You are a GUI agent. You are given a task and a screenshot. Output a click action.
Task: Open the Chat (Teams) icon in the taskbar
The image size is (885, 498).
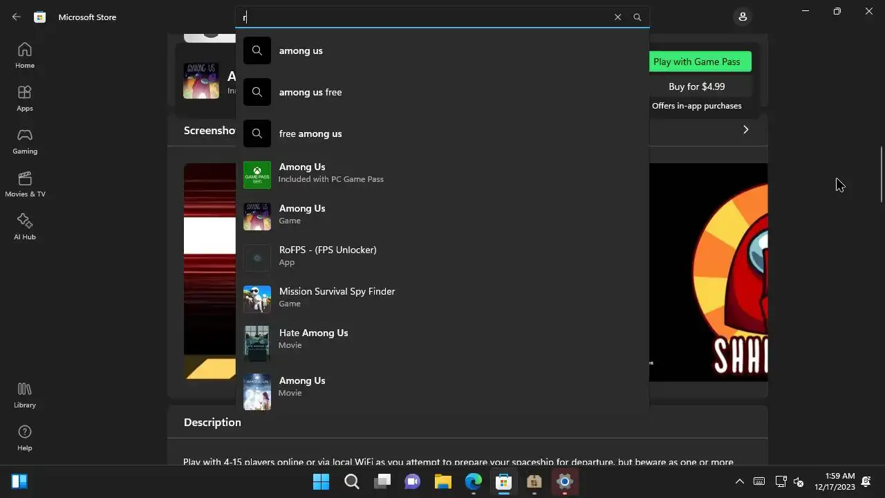pos(413,481)
